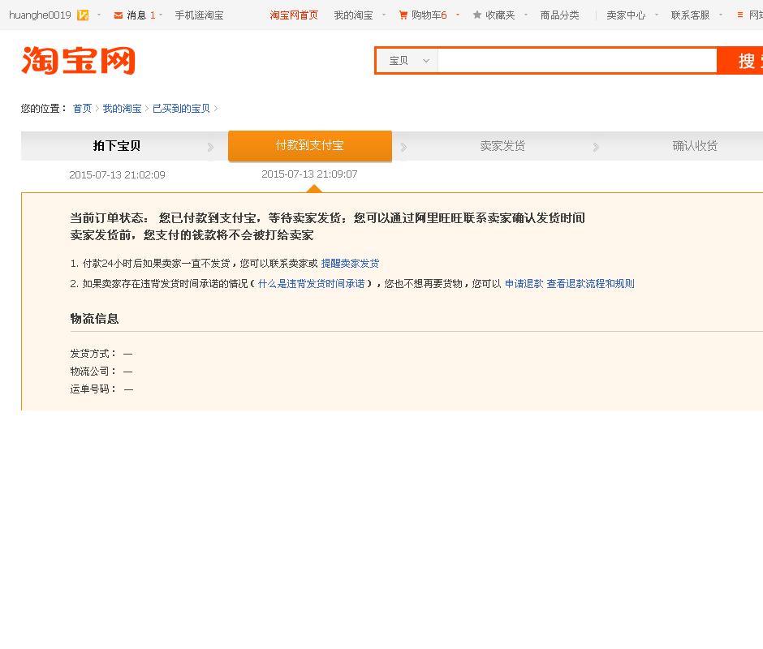Image resolution: width=763 pixels, height=649 pixels.
Task: Click the timestamp 2015-07-13 21:09:07
Action: (309, 174)
